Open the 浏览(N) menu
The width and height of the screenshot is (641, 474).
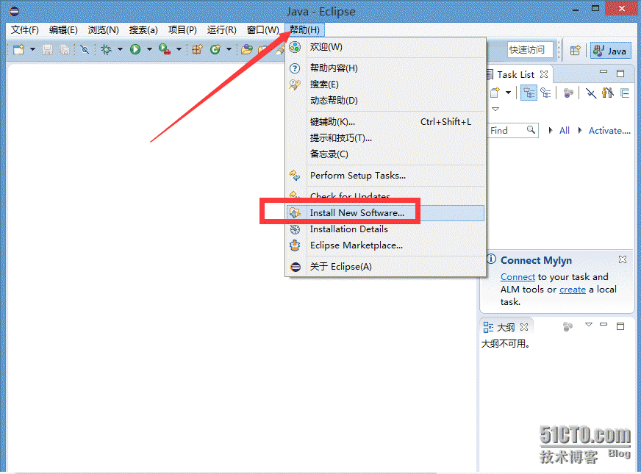[x=103, y=30]
